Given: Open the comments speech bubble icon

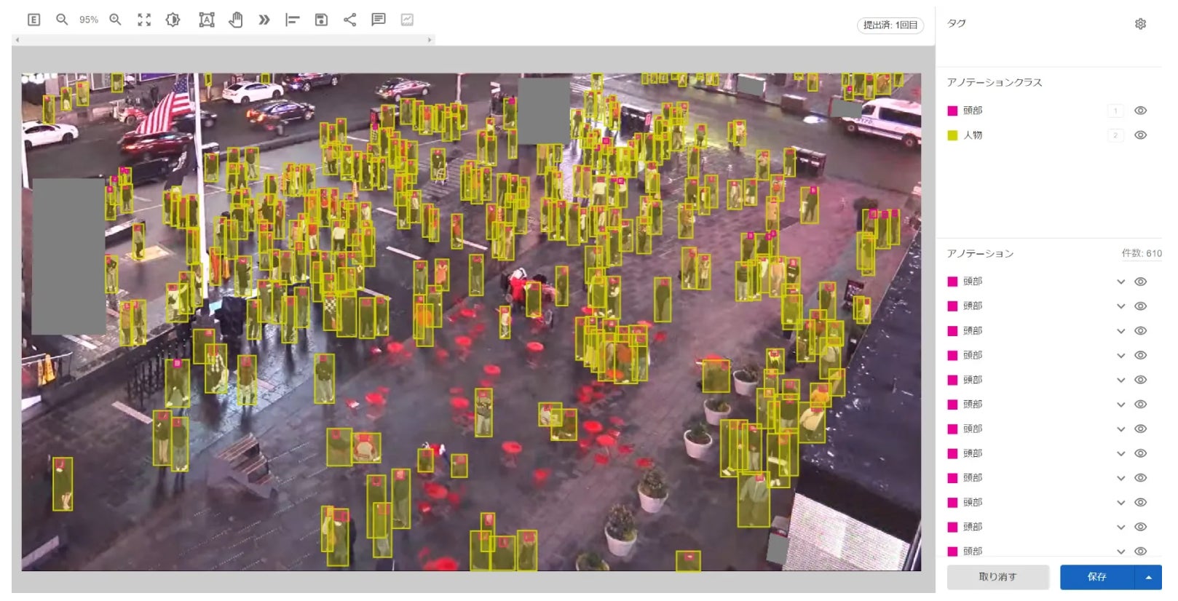Looking at the screenshot, I should [x=378, y=20].
